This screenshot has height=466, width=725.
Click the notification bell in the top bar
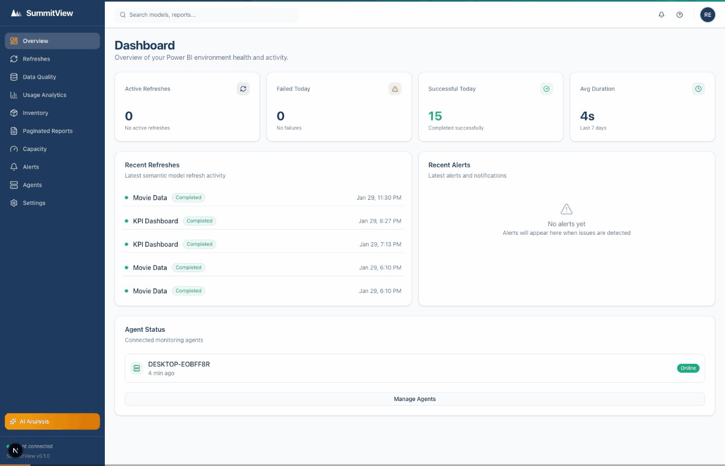(661, 15)
